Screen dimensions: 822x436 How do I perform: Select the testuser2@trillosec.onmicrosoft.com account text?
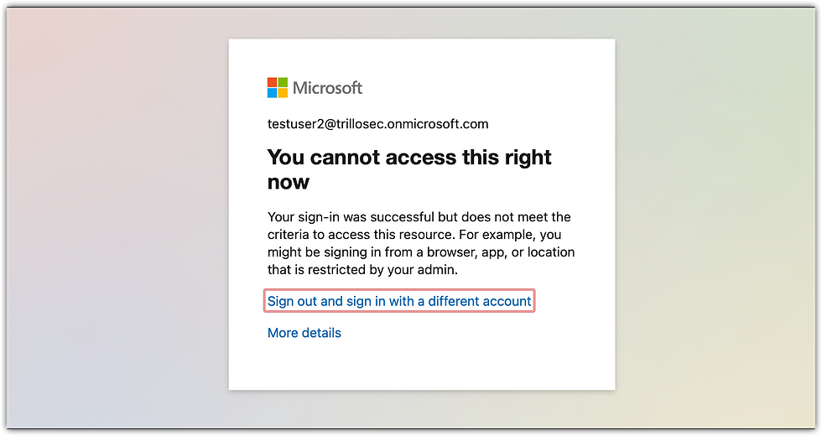click(378, 124)
